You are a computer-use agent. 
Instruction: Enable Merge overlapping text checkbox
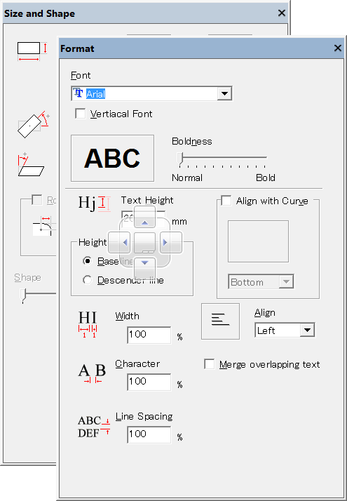click(210, 364)
